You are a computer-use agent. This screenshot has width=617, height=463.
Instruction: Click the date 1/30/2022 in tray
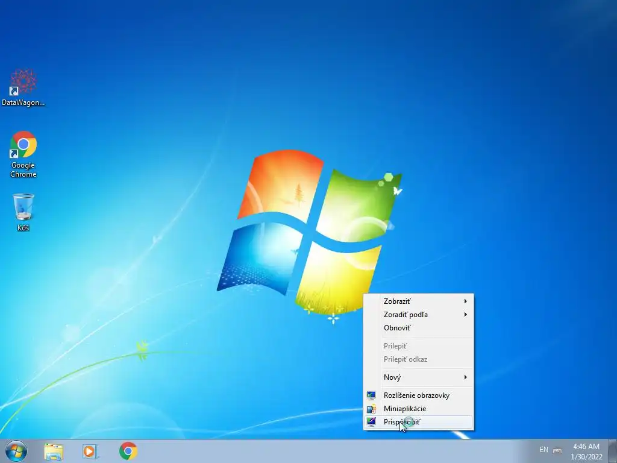point(586,457)
